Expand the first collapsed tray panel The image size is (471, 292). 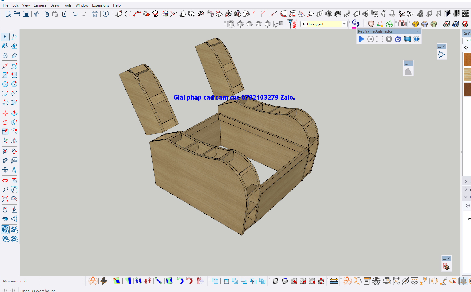(x=466, y=182)
